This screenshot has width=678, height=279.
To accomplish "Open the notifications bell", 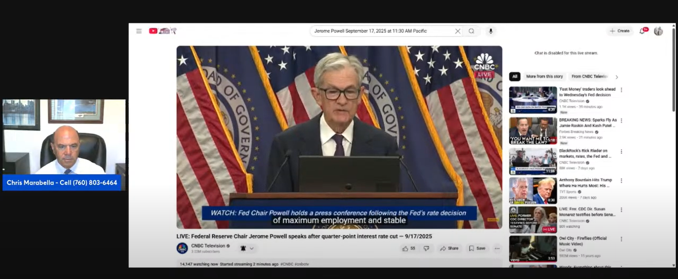I will pos(642,31).
